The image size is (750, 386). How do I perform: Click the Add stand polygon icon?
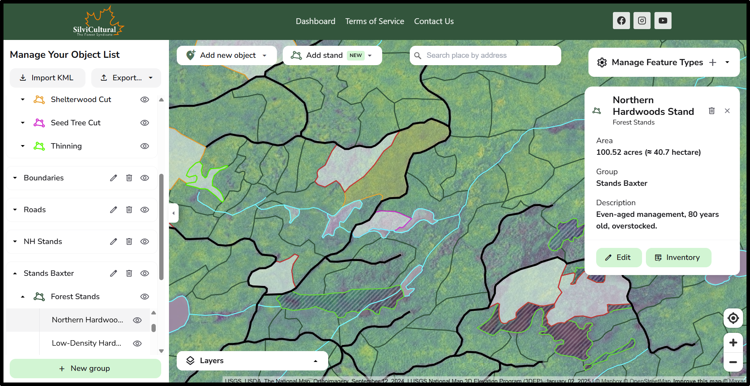[297, 55]
